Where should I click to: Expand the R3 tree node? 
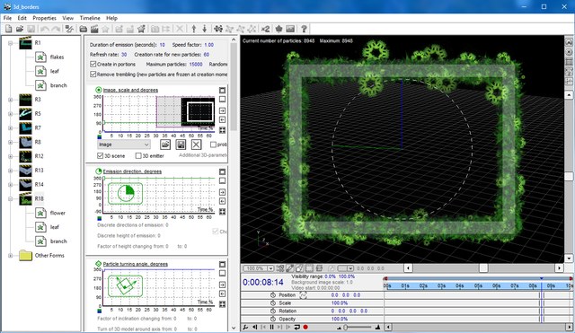[10, 100]
